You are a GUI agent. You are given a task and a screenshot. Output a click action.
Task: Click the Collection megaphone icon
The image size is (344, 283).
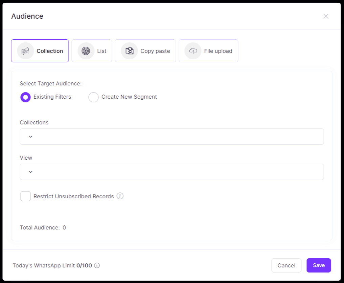click(x=25, y=50)
